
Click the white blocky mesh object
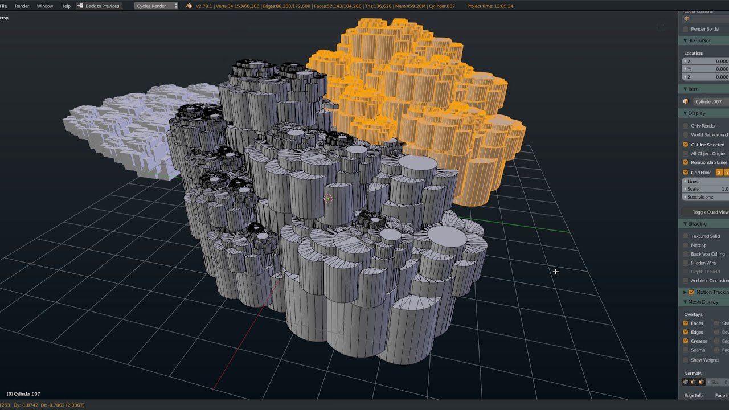(x=137, y=128)
